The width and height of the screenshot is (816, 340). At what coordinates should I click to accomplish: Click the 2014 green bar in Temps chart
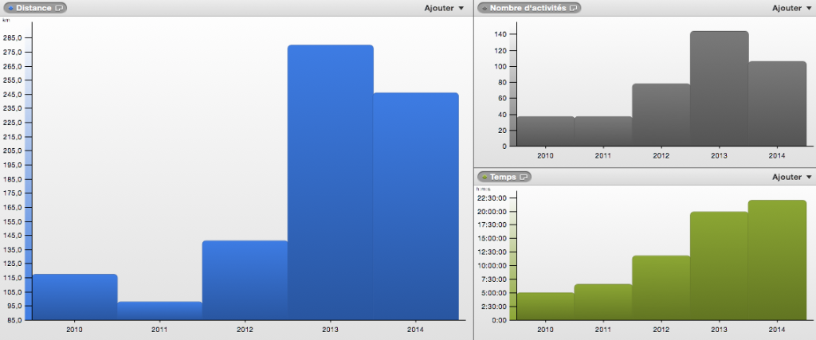point(777,260)
